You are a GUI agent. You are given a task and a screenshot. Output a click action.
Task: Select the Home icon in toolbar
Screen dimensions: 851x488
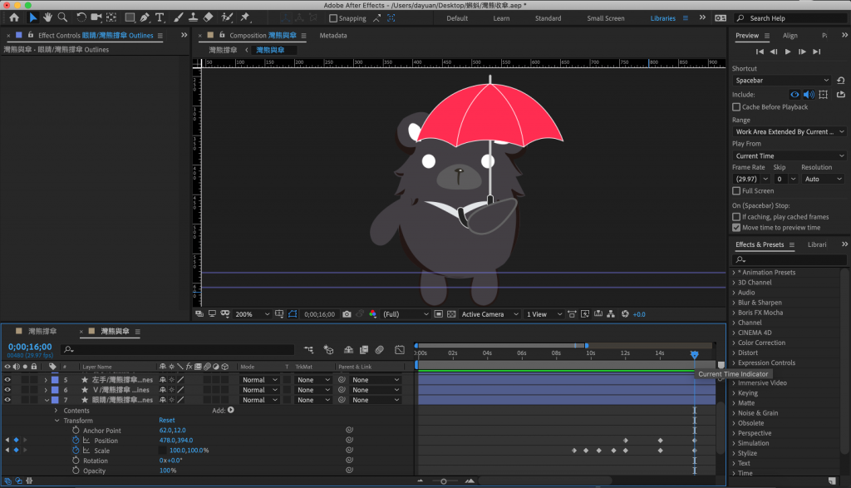point(14,17)
